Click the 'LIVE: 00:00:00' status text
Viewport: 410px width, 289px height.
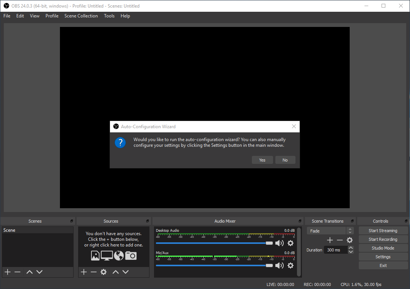[280, 284]
